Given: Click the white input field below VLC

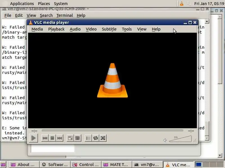Looking at the screenshot, I should click(x=53, y=149).
